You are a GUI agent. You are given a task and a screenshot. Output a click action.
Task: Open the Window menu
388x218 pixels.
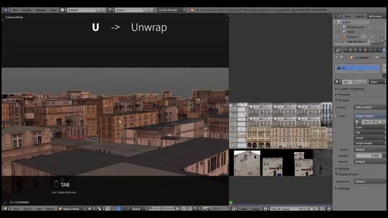[41, 10]
